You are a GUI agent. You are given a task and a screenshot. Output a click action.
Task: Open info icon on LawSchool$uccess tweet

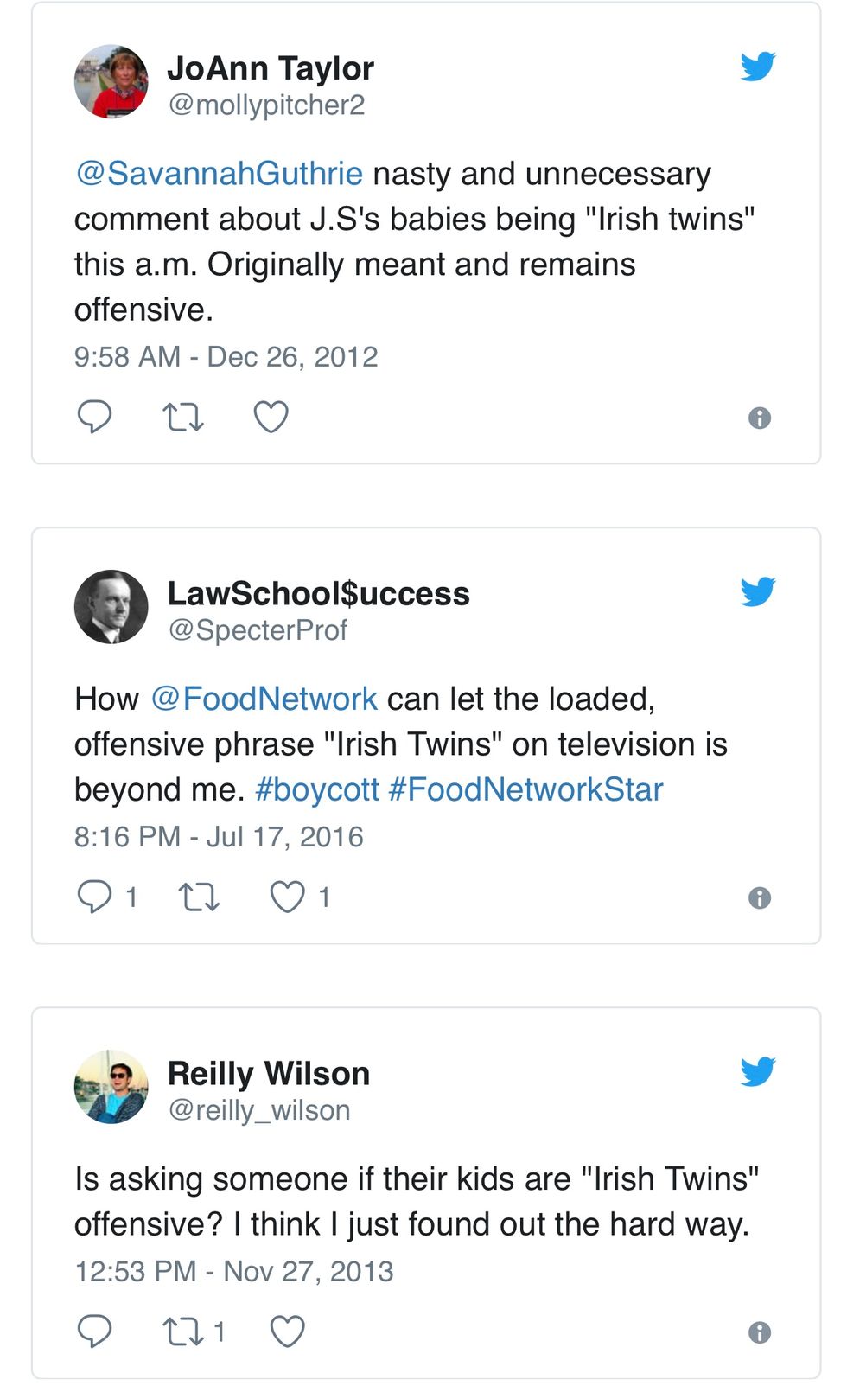(759, 898)
